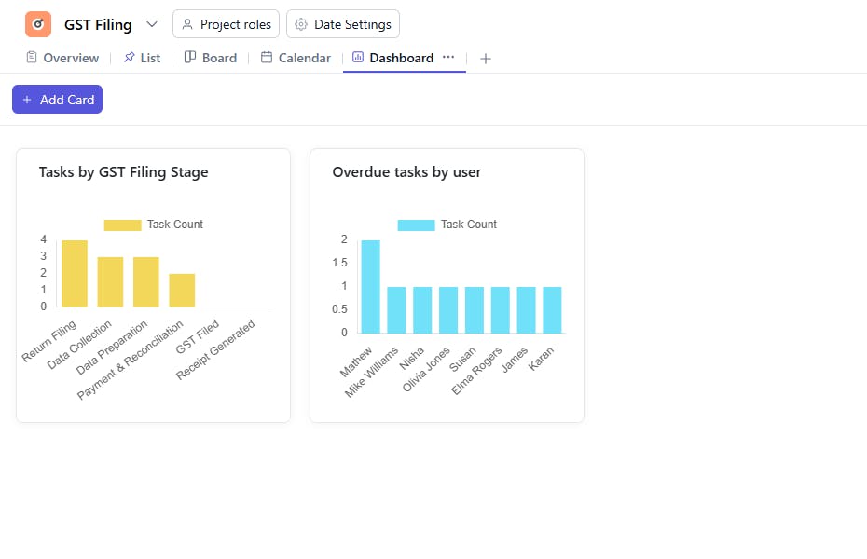
Task: Click the orange GST Filing project logo
Action: 38,24
